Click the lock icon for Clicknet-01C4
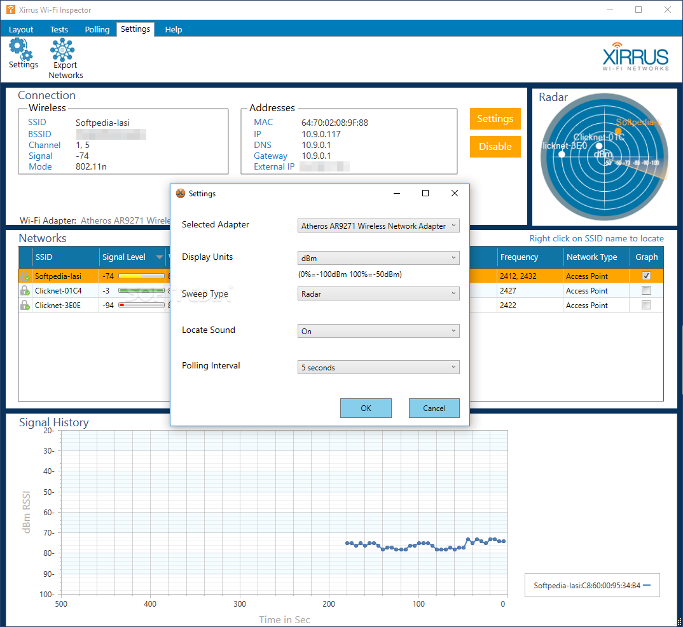 click(x=25, y=291)
